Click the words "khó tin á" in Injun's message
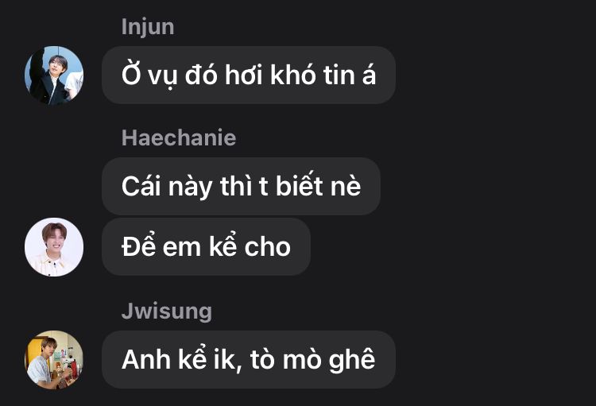Screen dimensions: 596x406 (x=323, y=74)
